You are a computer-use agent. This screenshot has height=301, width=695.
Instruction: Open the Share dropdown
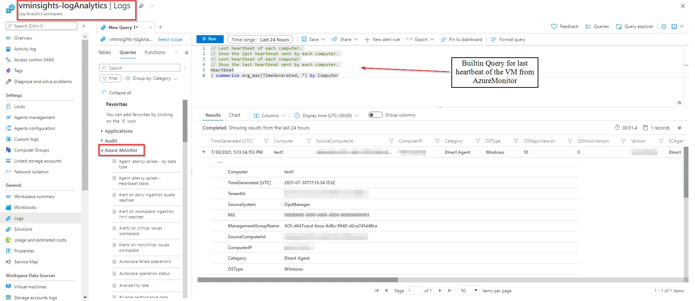pos(345,40)
